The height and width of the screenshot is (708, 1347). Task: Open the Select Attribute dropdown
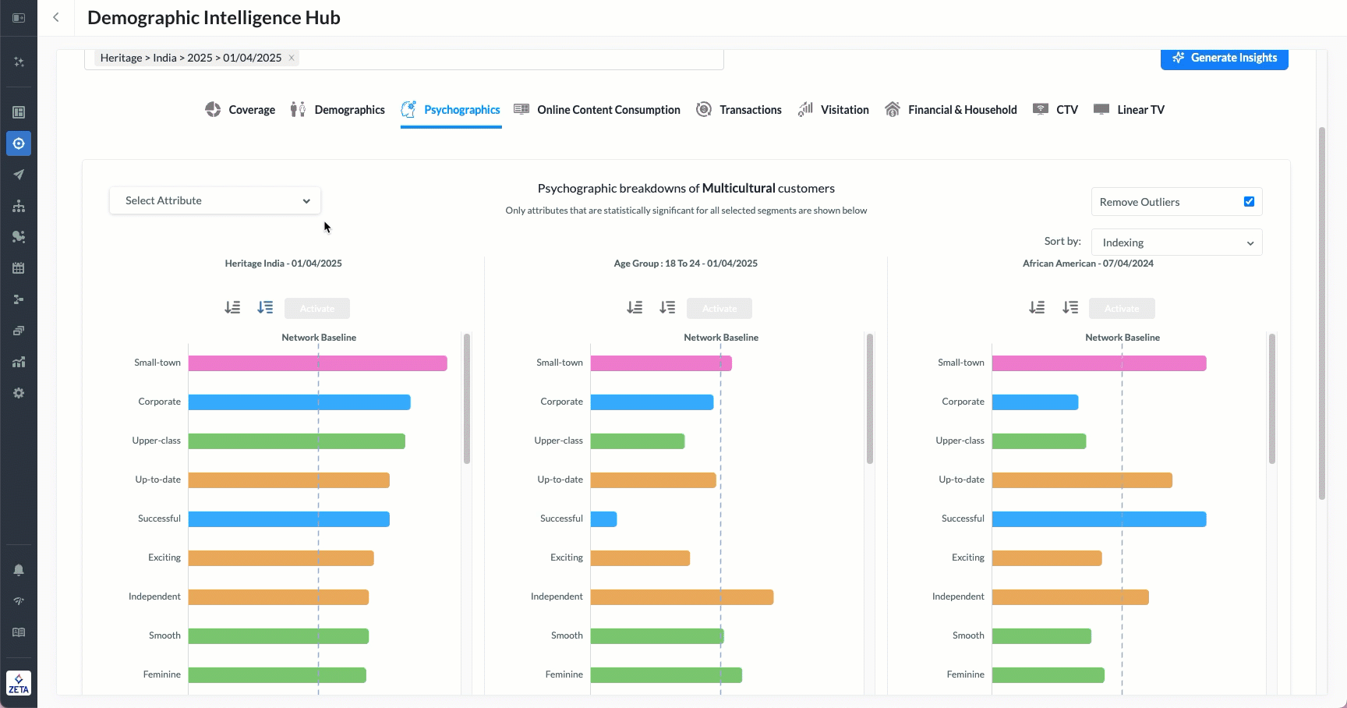pyautogui.click(x=215, y=200)
